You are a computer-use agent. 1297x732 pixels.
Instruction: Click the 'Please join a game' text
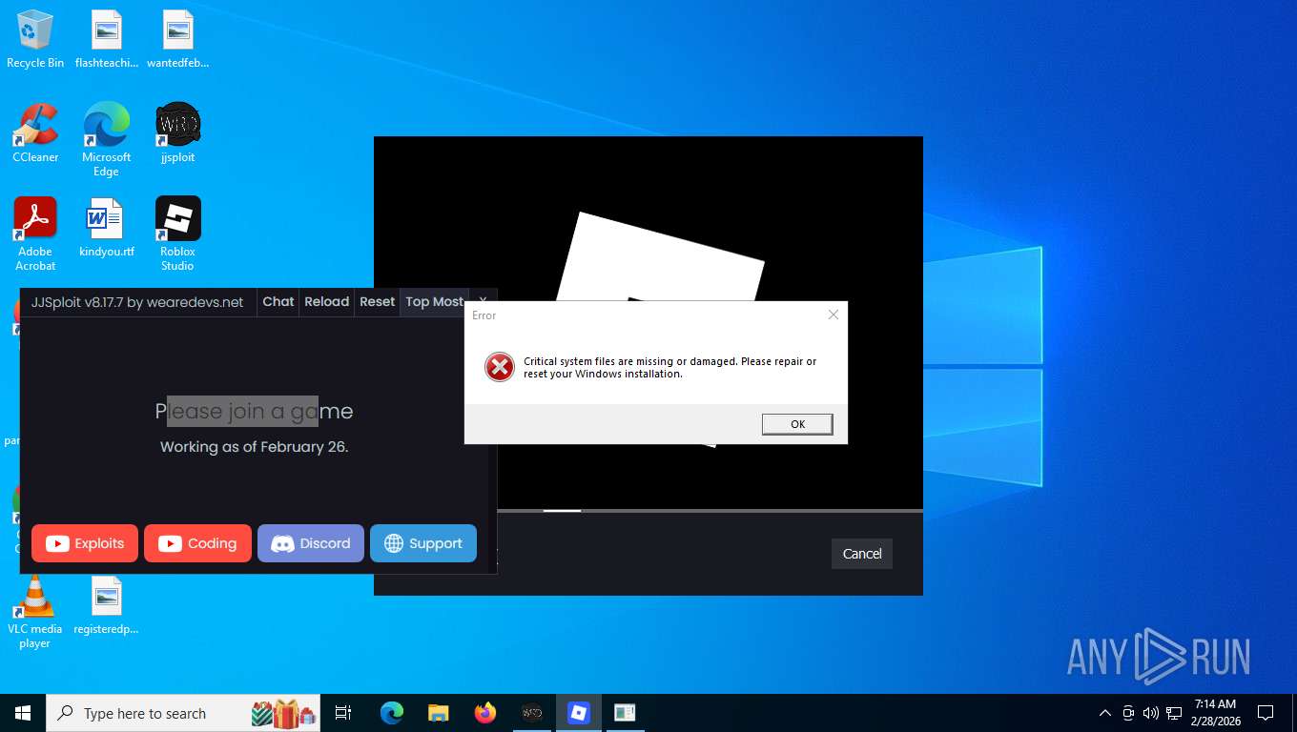click(254, 411)
